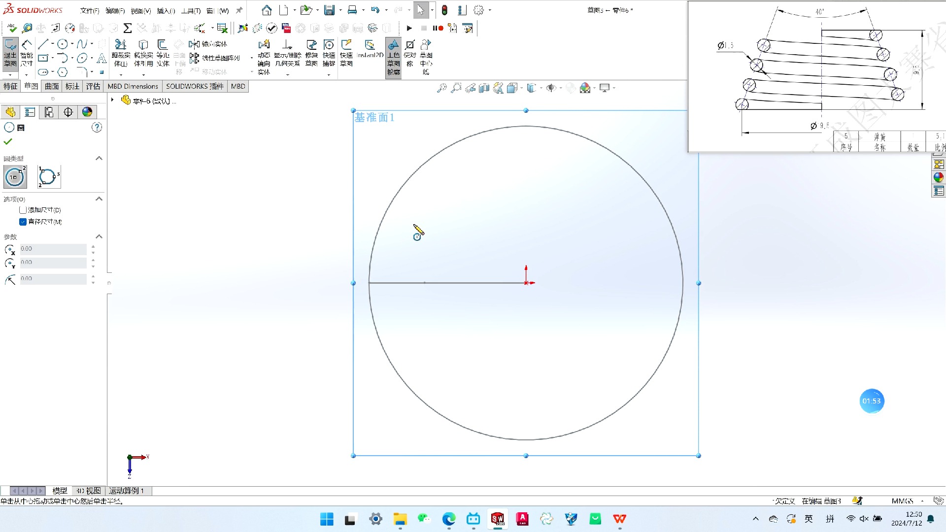Viewport: 946px width, 532px height.
Task: Open the SOLIDWORKS 插件 tab
Action: pos(195,86)
